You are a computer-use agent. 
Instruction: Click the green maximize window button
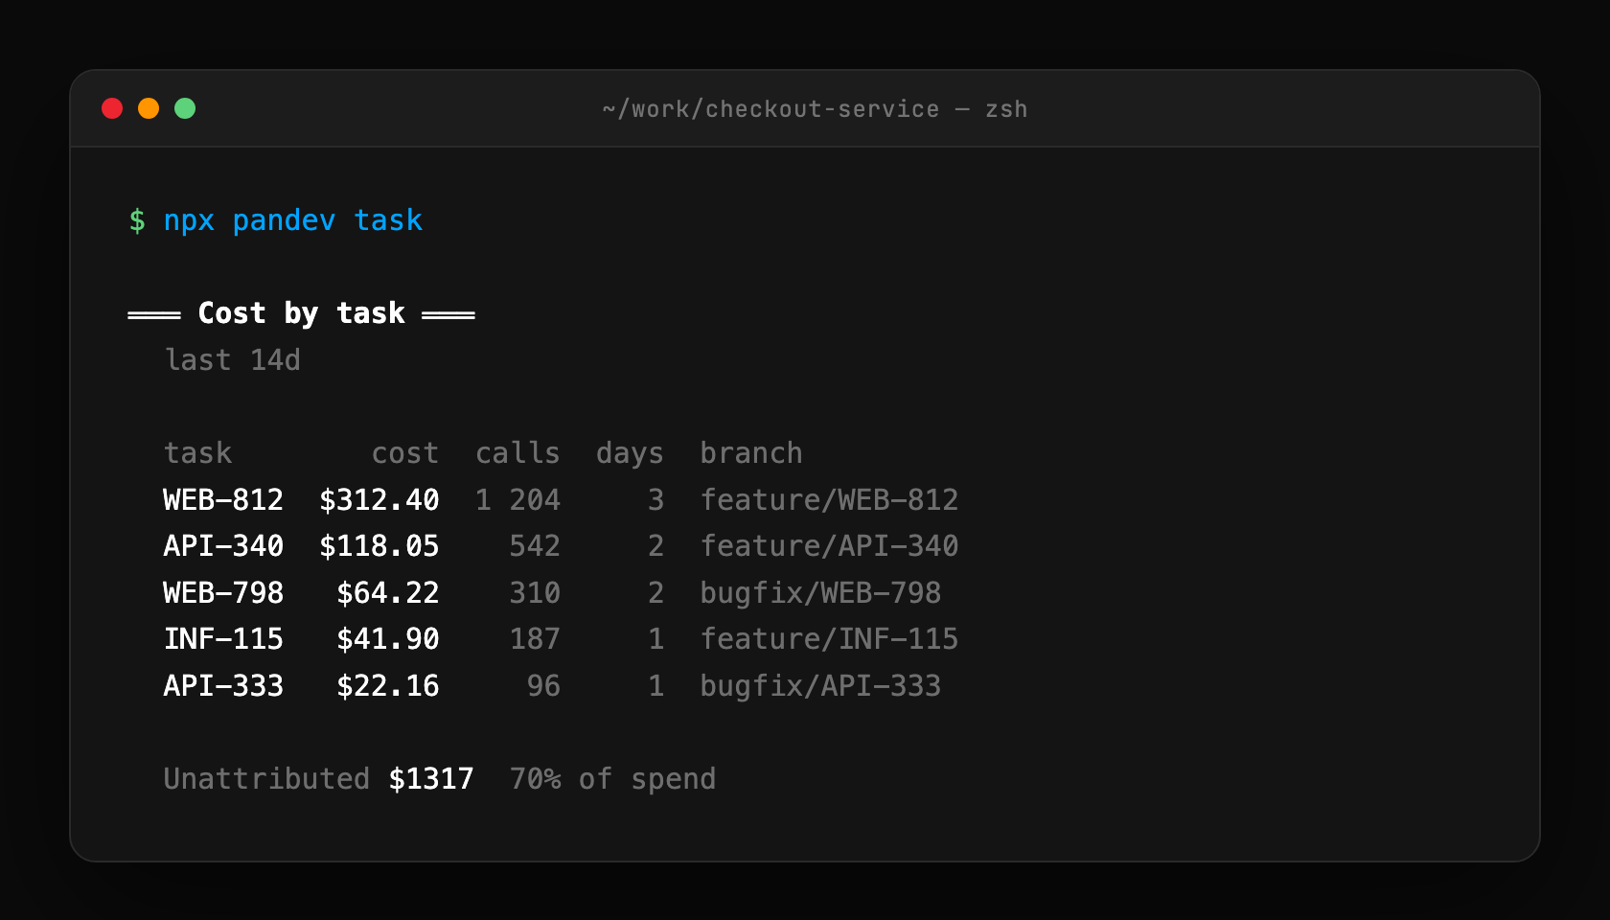click(185, 108)
